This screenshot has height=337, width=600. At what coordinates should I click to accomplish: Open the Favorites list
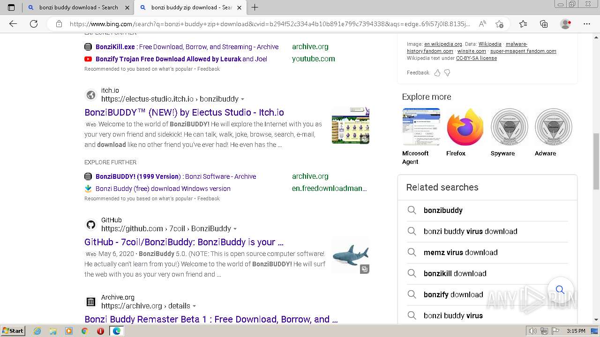tap(523, 24)
